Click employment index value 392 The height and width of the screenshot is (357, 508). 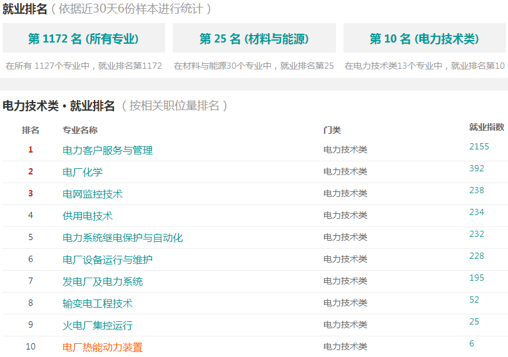[477, 168]
